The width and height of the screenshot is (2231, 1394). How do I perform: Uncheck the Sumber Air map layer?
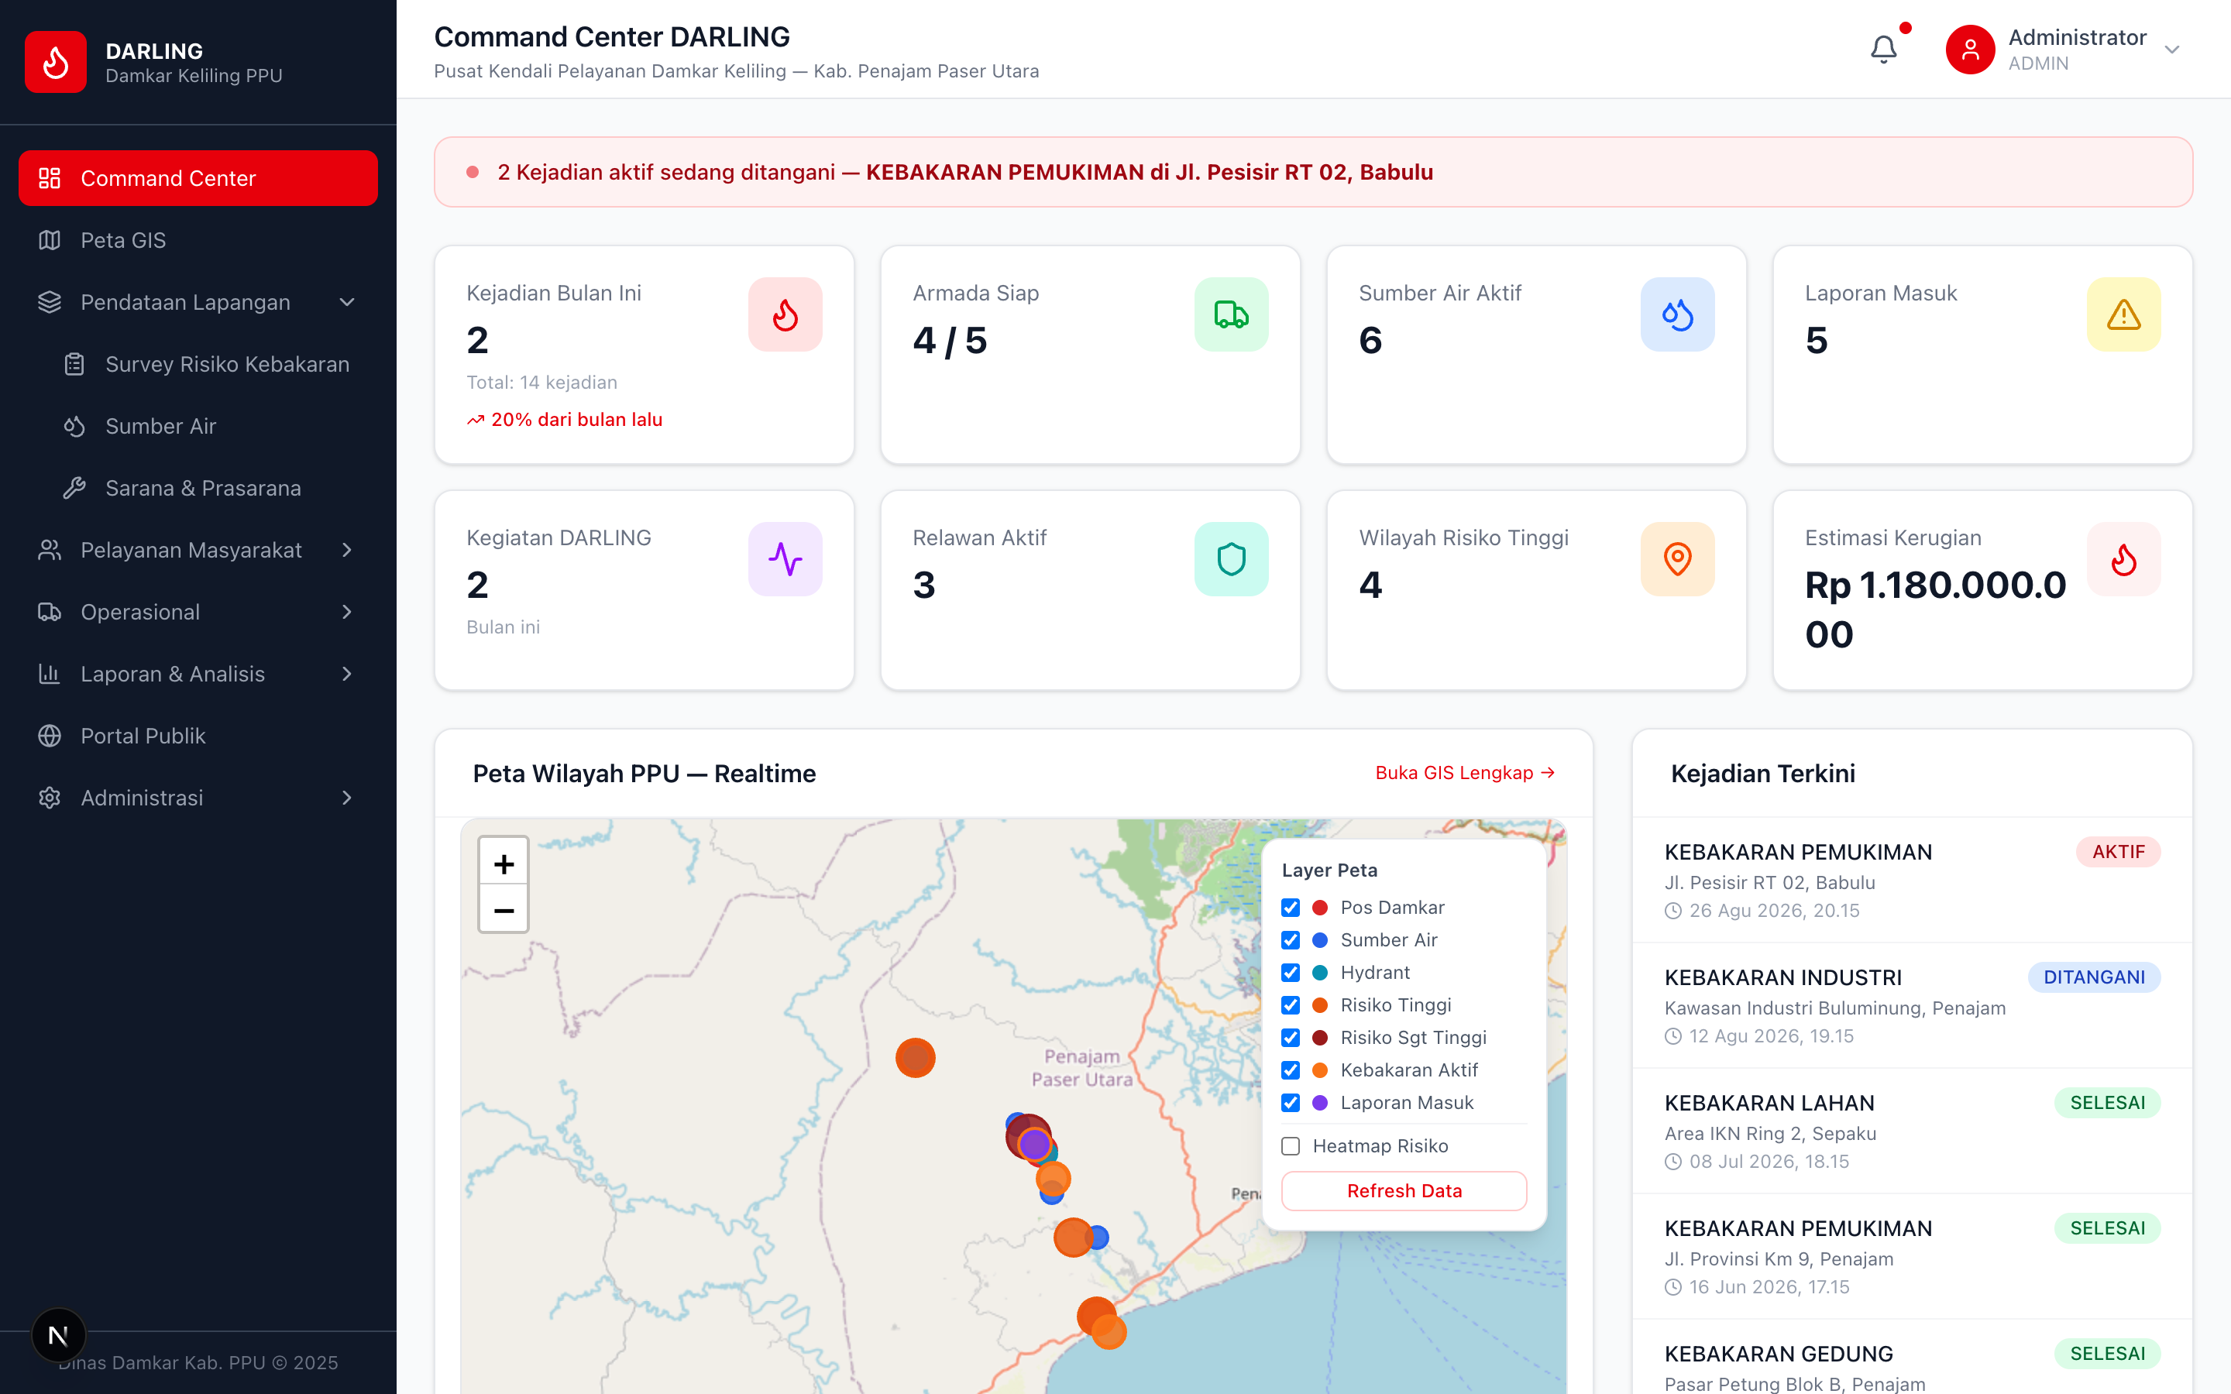click(1291, 939)
